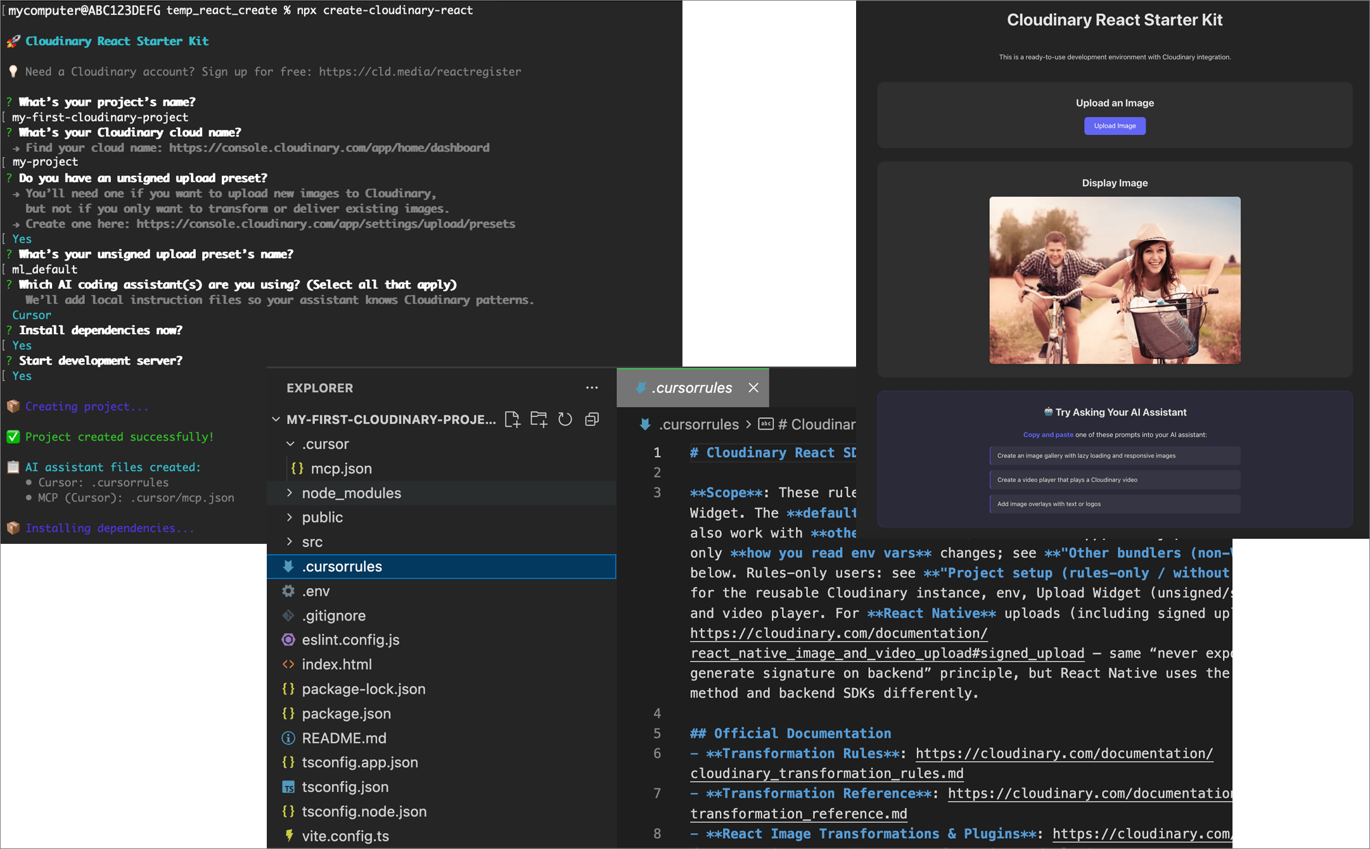1370x849 pixels.
Task: Open mcp.json in the file tree
Action: coord(341,469)
